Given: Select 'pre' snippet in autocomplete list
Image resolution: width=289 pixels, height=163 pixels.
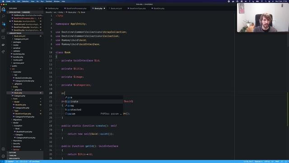Looking at the screenshot, I should click(94, 97).
